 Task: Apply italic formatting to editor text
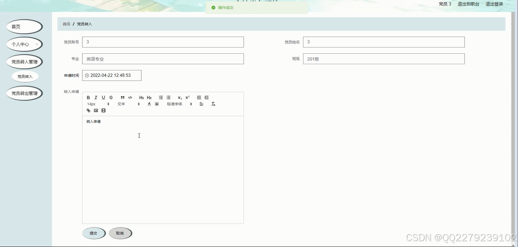[96, 97]
